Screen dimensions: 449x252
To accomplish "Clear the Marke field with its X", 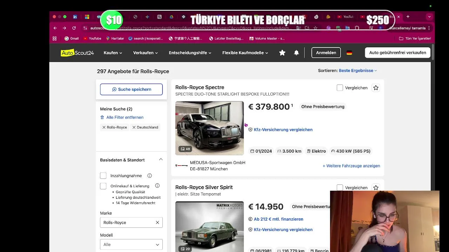I will 158,223.
